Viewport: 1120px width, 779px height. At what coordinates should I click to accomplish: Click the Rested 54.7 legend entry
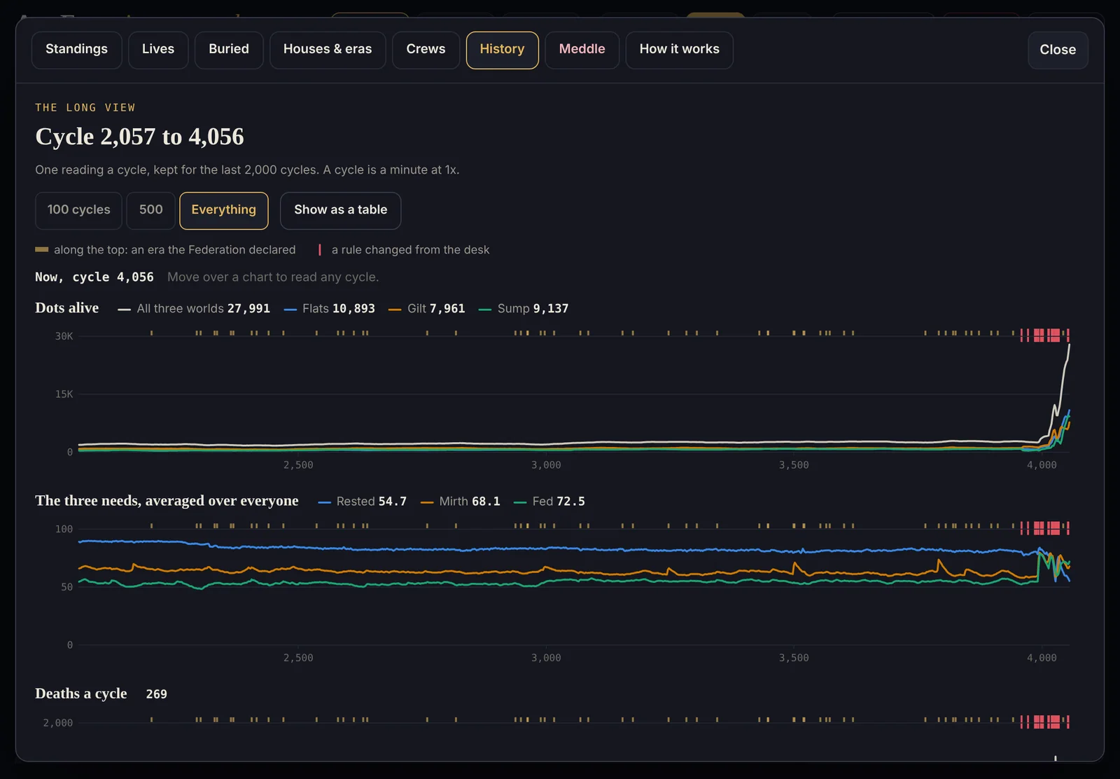[x=362, y=502]
